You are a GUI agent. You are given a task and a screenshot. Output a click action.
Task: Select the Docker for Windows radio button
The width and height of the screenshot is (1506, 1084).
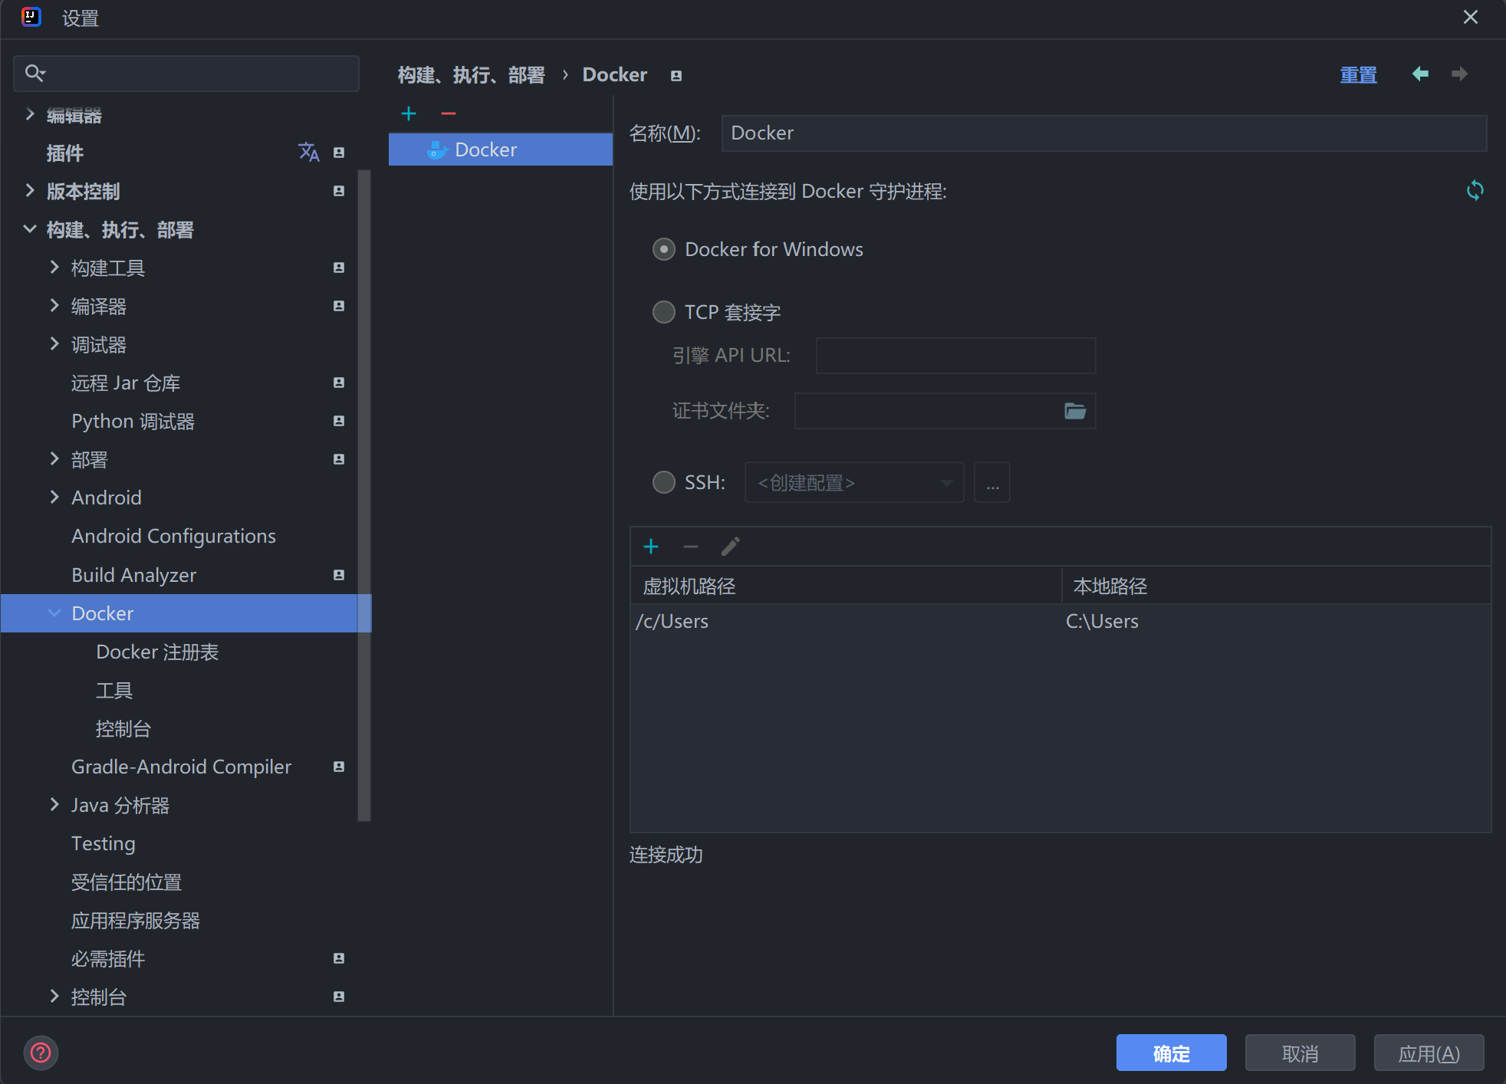pyautogui.click(x=663, y=249)
